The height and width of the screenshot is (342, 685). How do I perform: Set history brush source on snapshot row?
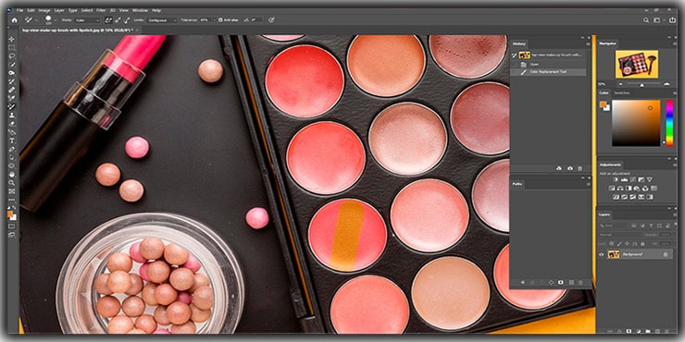[x=514, y=55]
